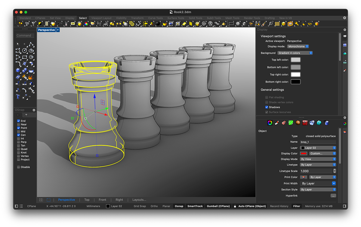Switch to the Curve Tools toolbar tab
Screen dimensions: 361x227
coord(155,18)
